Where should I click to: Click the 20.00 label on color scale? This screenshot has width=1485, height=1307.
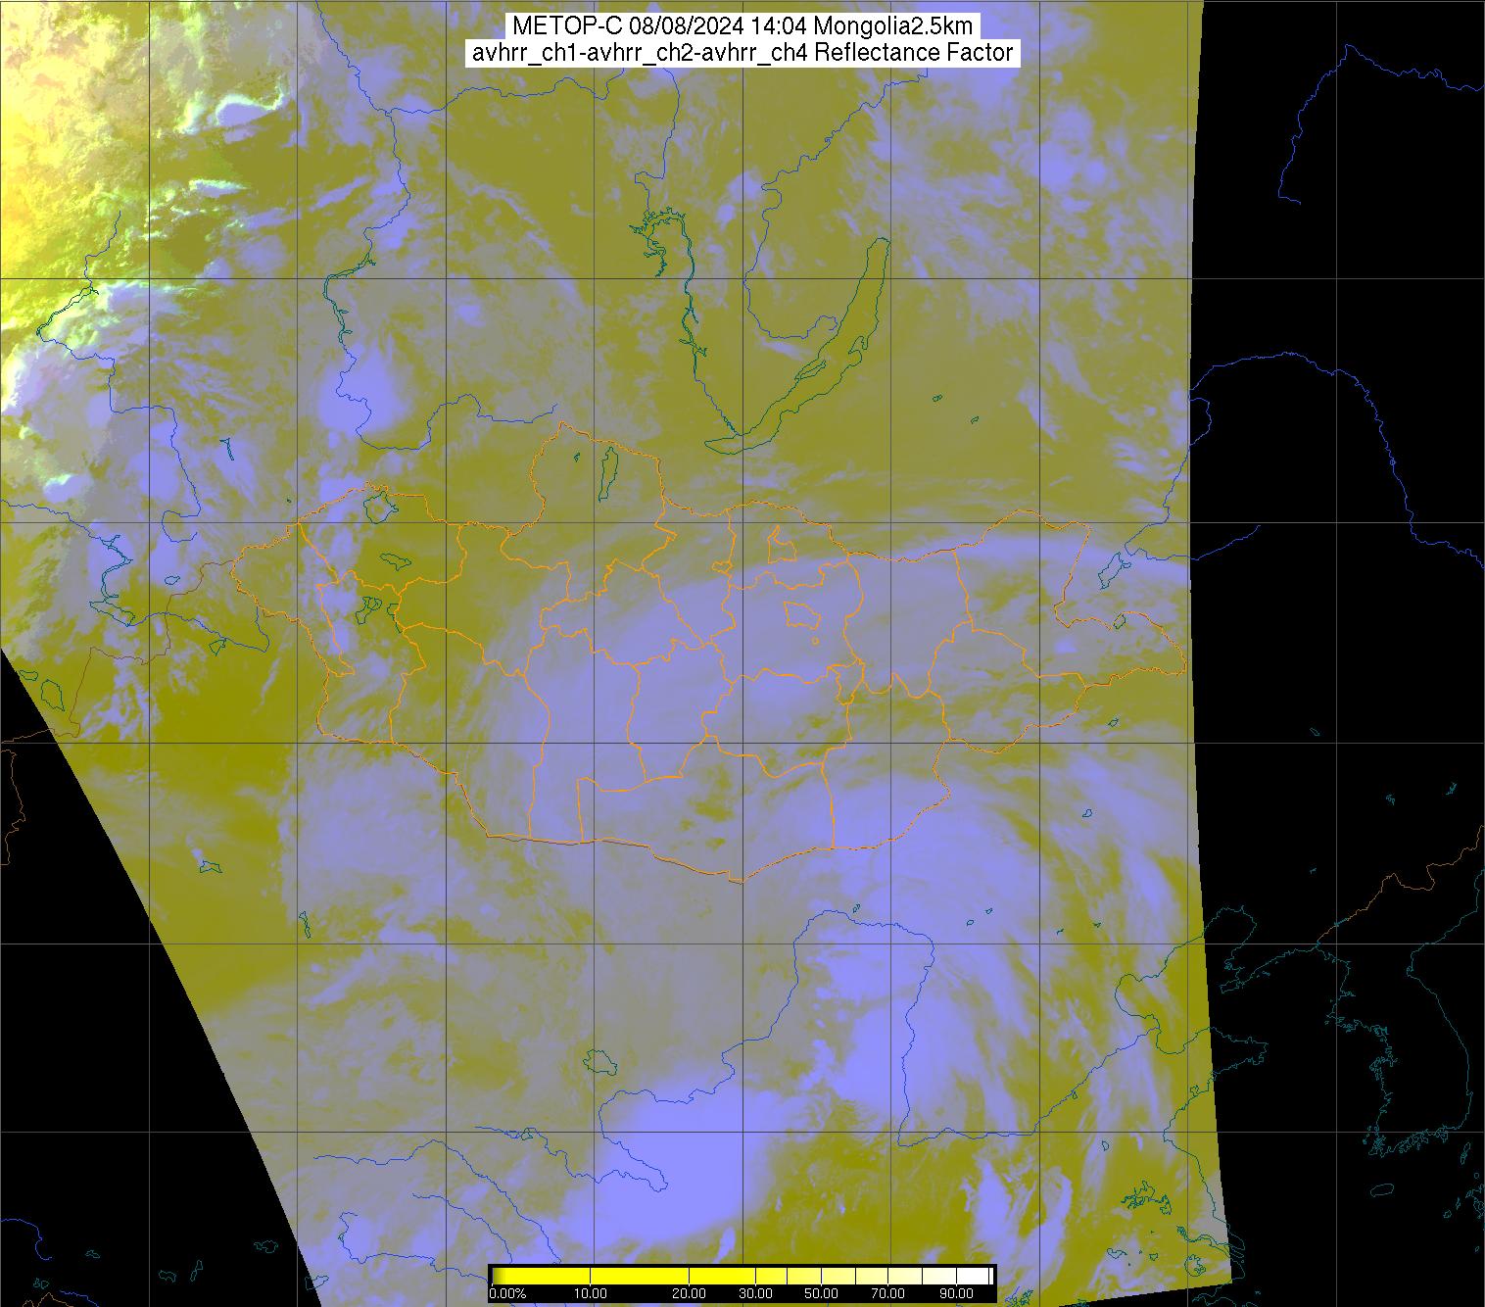(x=689, y=1293)
